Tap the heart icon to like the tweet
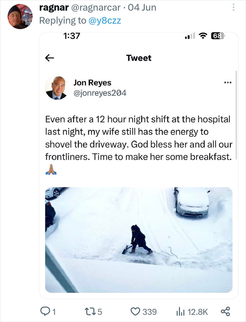246x322 pixels. tap(136, 311)
